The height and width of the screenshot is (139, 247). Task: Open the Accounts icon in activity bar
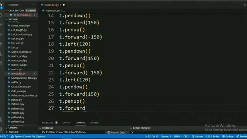click(1, 120)
